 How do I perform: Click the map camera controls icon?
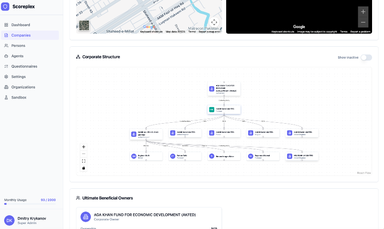coord(214,22)
